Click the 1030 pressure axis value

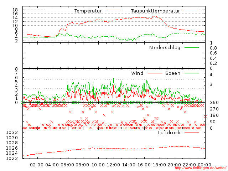[12, 138]
